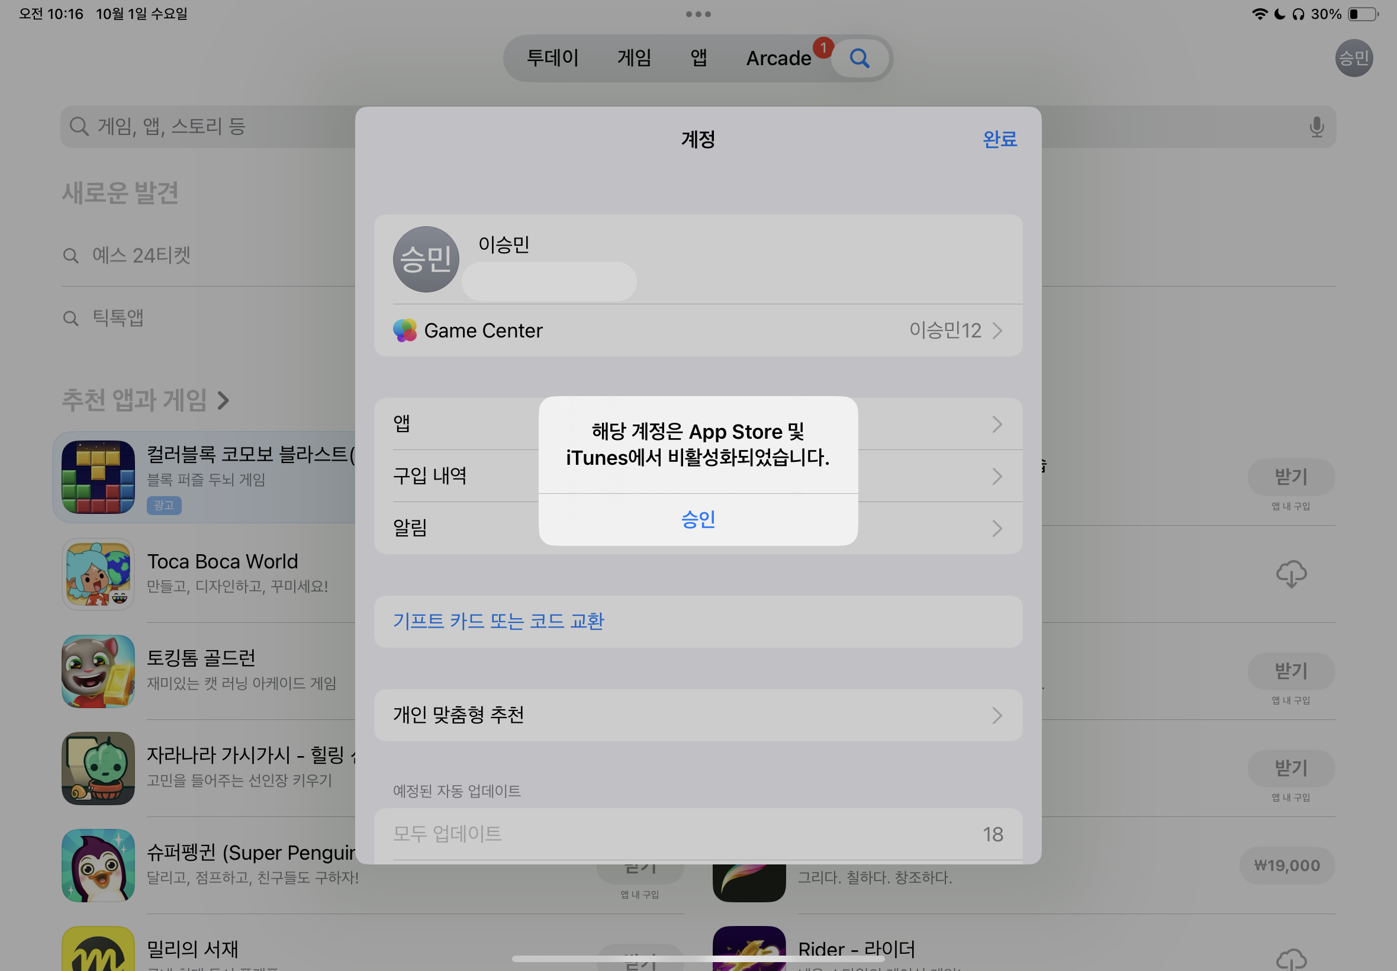Expand 추천 앱과 게임 section arrow
The height and width of the screenshot is (971, 1397).
[224, 400]
